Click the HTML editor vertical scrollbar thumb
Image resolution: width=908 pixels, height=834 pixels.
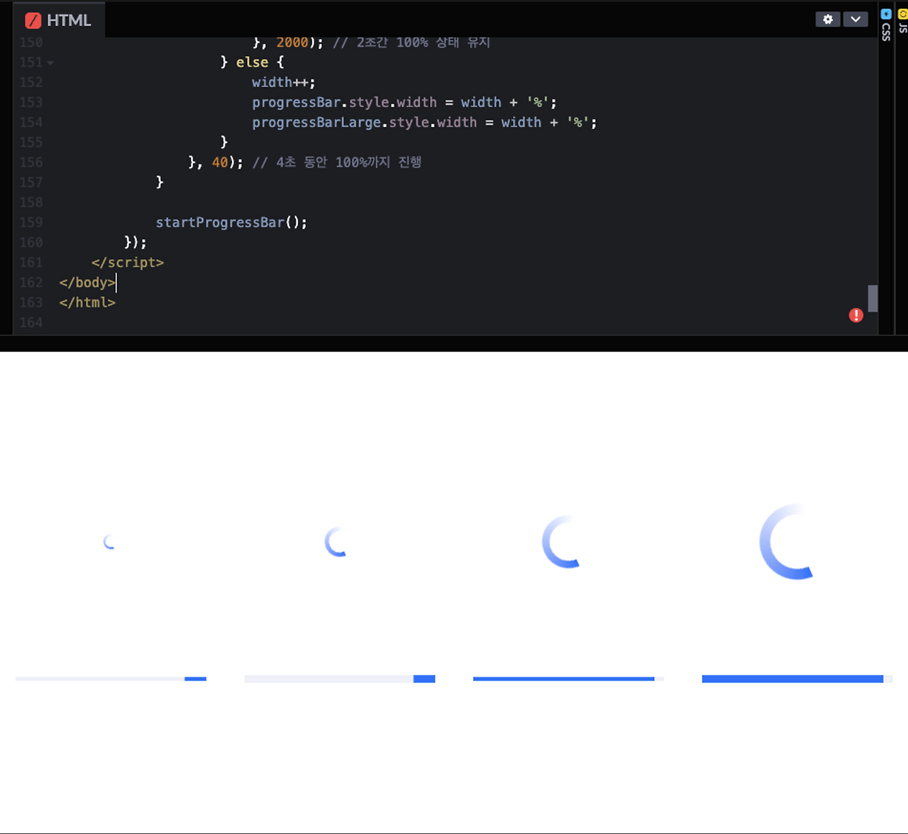click(x=873, y=298)
